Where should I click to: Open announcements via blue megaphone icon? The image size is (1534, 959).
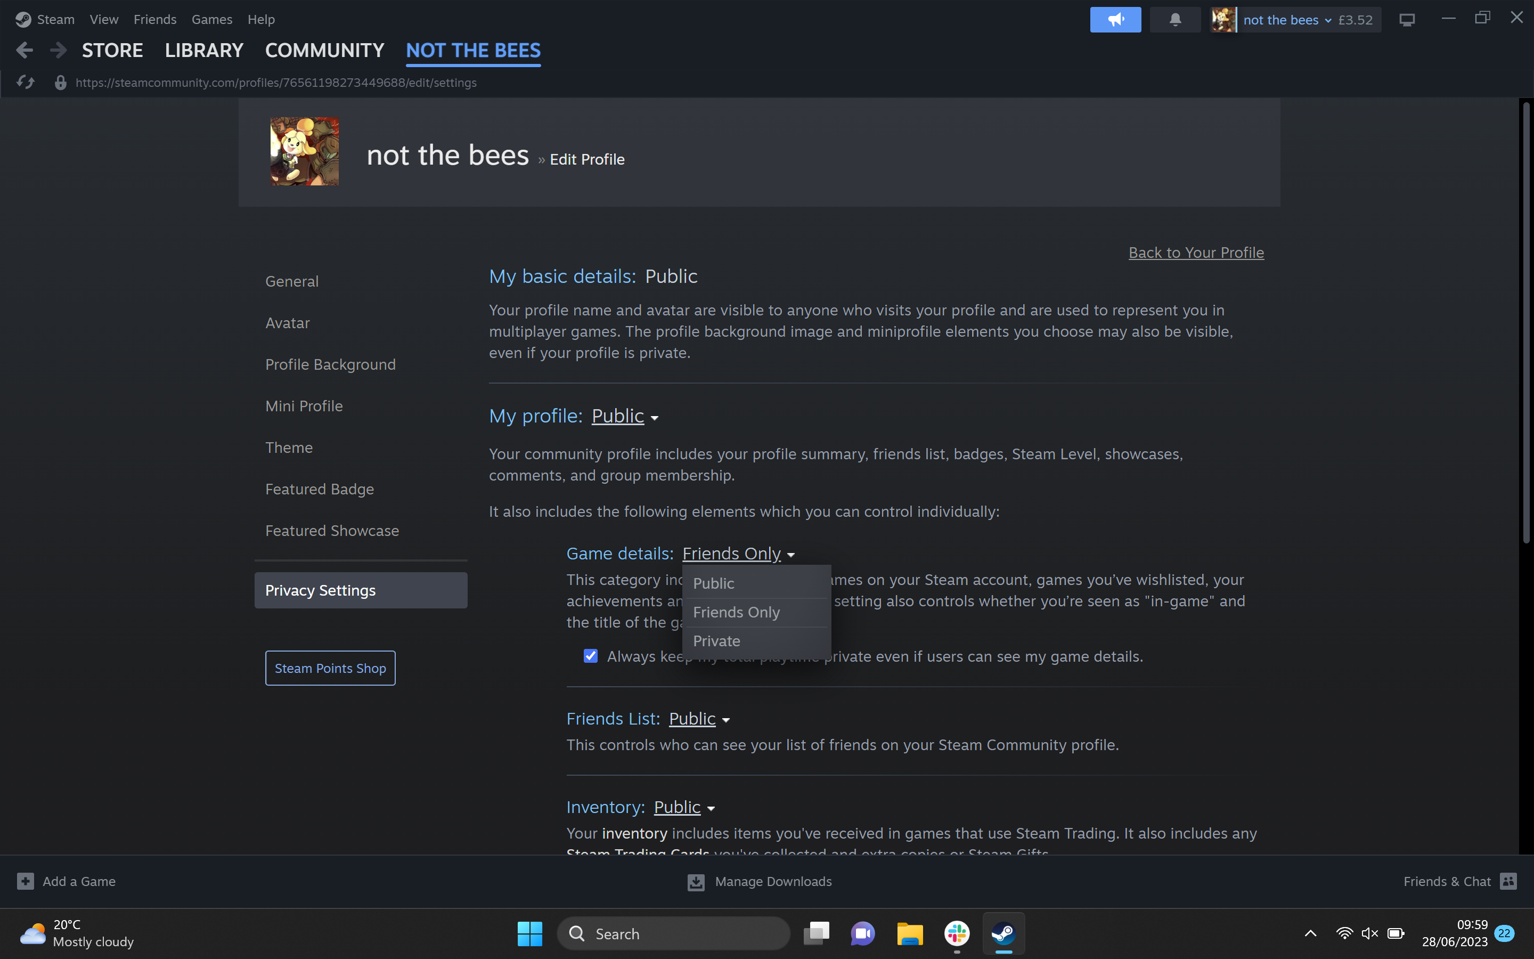pos(1116,20)
